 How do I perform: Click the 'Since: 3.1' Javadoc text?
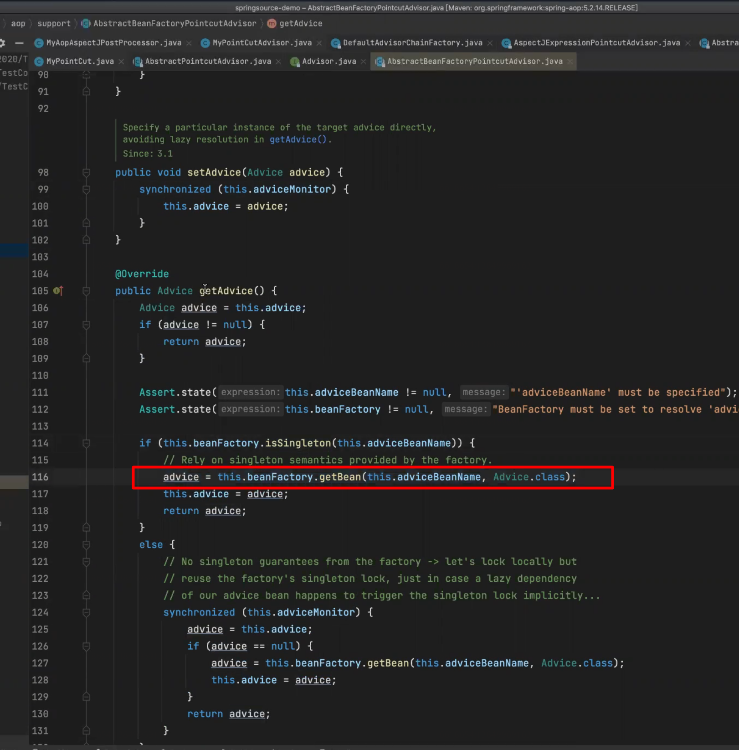click(148, 154)
